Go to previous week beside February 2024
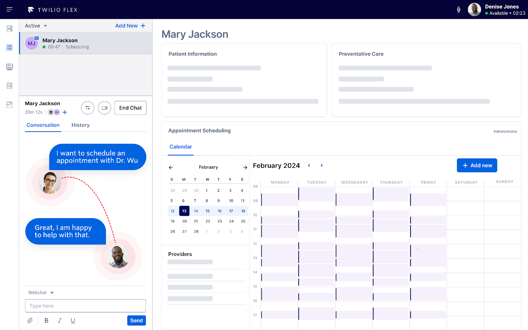This screenshot has height=330, width=528. tap(309, 165)
